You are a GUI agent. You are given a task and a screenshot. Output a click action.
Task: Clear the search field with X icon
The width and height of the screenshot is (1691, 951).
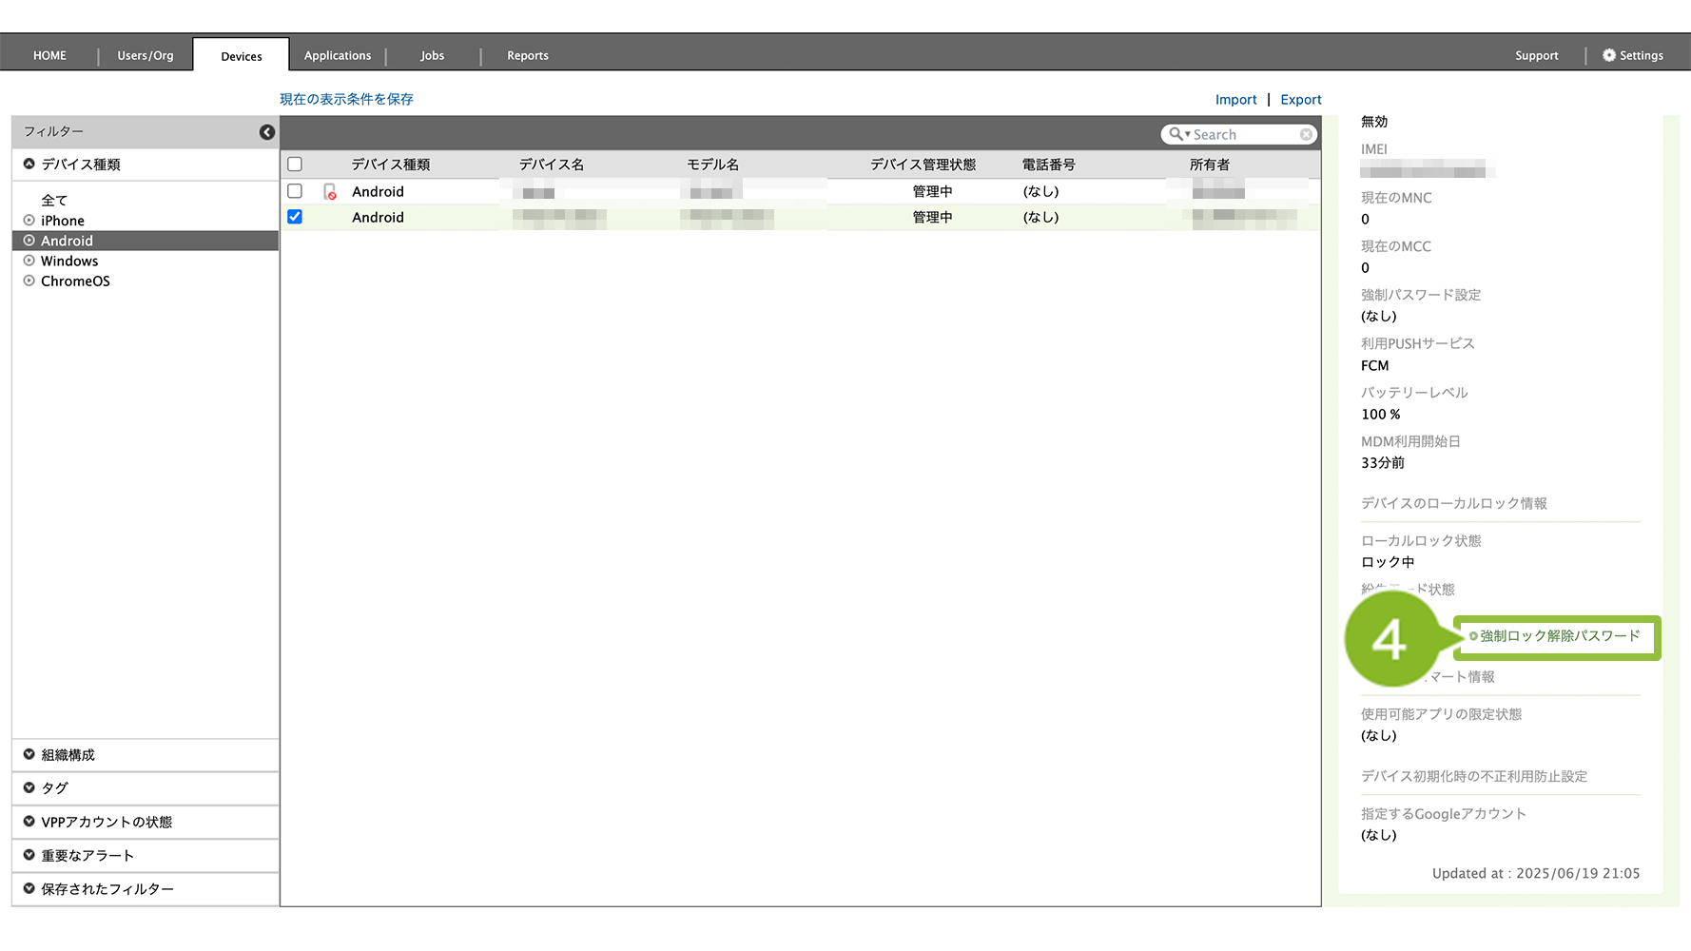1306,135
